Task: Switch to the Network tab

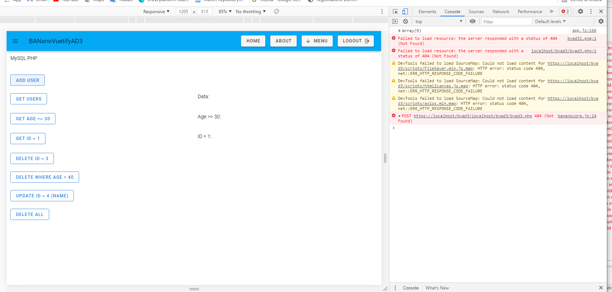Action: [x=501, y=12]
